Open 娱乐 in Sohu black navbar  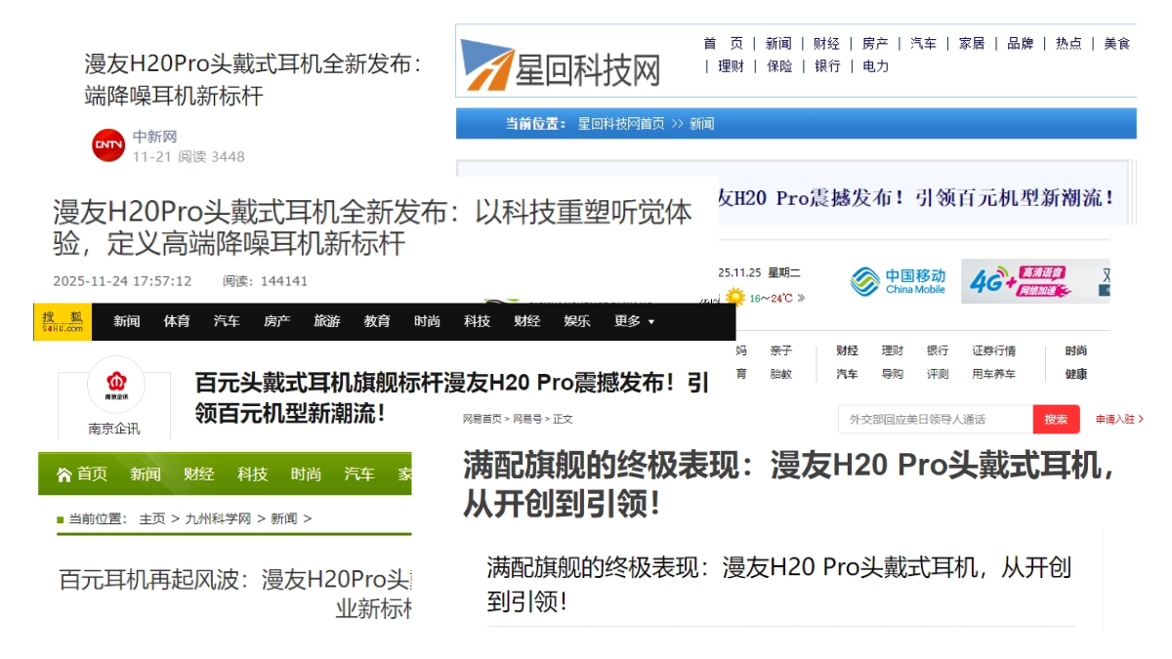[x=577, y=321]
